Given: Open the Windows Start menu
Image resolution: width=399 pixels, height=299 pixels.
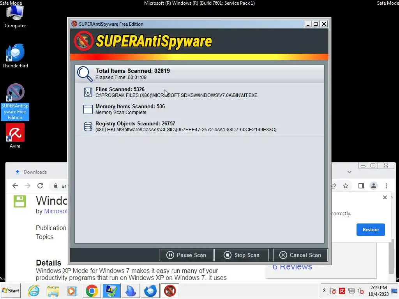Looking at the screenshot, I should (11, 290).
